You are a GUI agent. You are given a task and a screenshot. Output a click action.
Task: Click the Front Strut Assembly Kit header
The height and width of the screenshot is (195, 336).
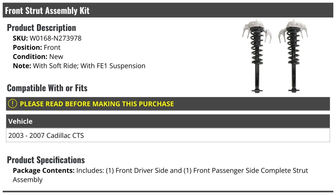pyautogui.click(x=47, y=11)
